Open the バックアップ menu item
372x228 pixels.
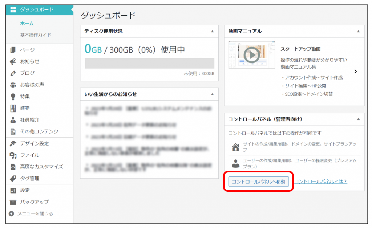click(x=34, y=202)
